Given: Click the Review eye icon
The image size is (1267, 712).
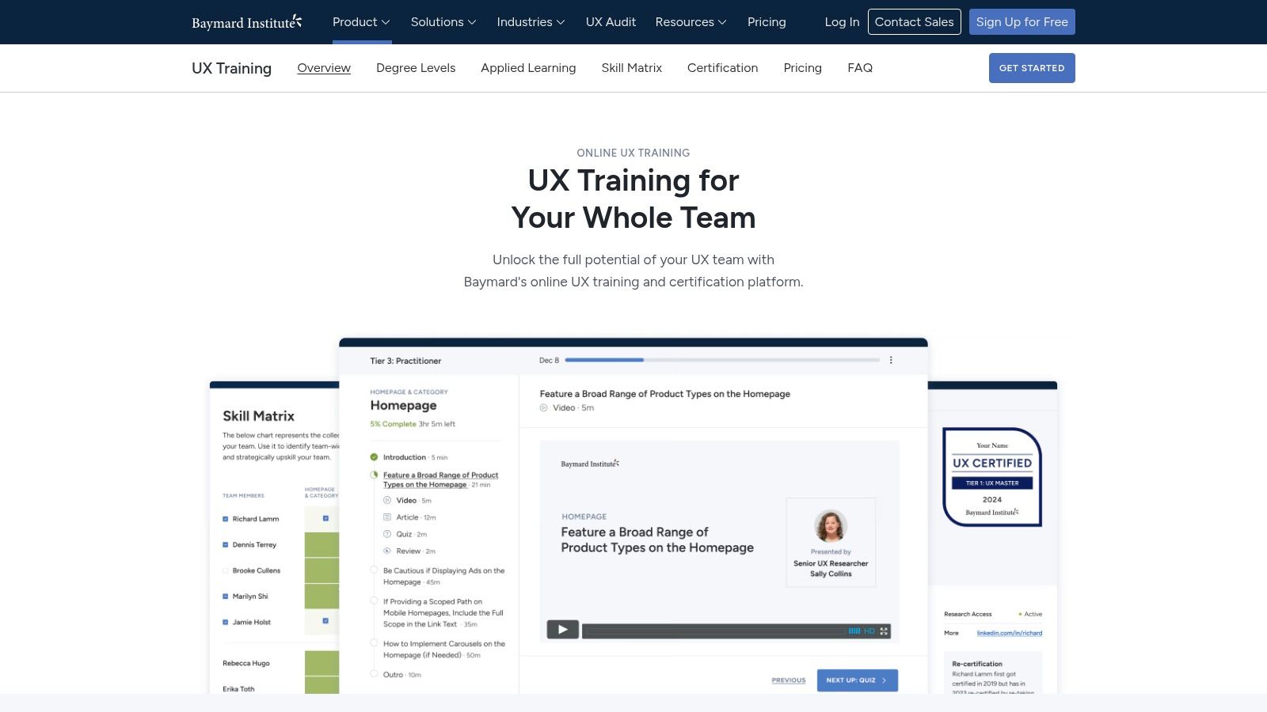Looking at the screenshot, I should click(x=387, y=551).
